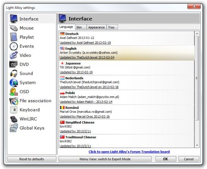207x169 pixels.
Task: Click the language list scroll down arrow
Action: coord(197,145)
